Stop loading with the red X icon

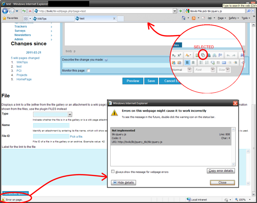pyautogui.click(x=30, y=11)
